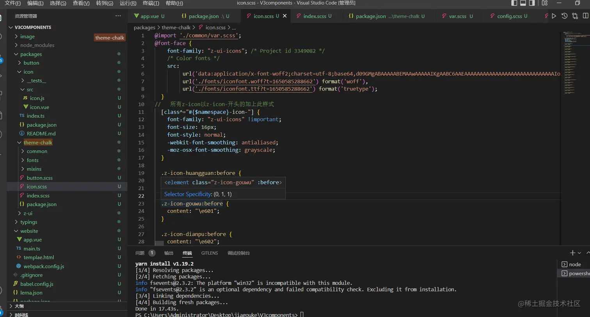Toggle secondary side bar visibility in title bar
Viewport: 590px width, 317px height.
tap(531, 3)
